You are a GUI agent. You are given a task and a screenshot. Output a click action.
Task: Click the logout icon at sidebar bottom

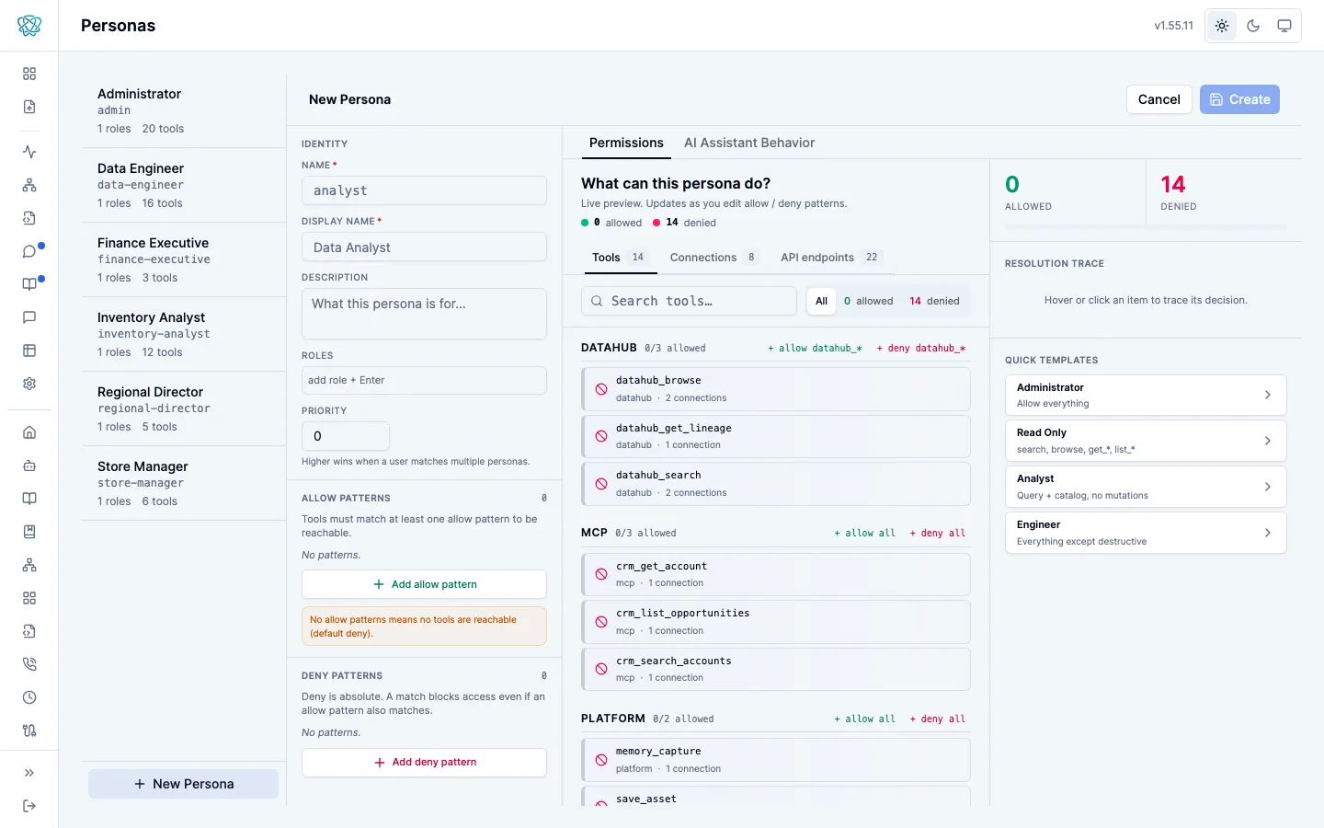click(x=29, y=806)
